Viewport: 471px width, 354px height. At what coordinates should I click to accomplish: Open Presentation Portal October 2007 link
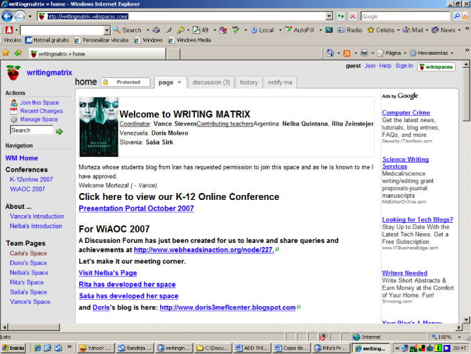[136, 208]
